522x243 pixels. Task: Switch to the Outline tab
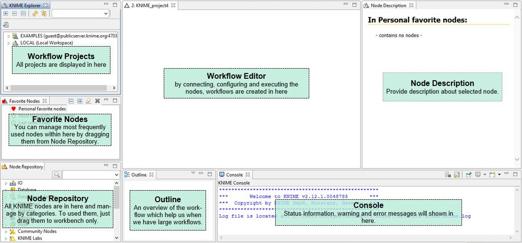pyautogui.click(x=139, y=175)
